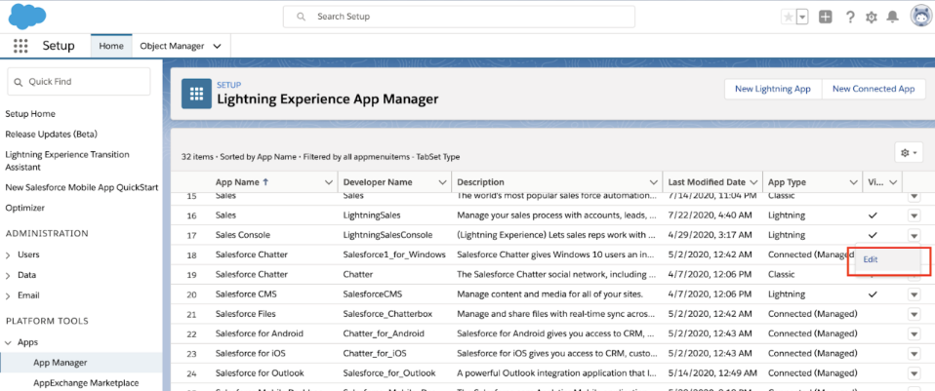Open the Last Modified Date column chevron
This screenshot has width=935, height=391.
tap(753, 182)
